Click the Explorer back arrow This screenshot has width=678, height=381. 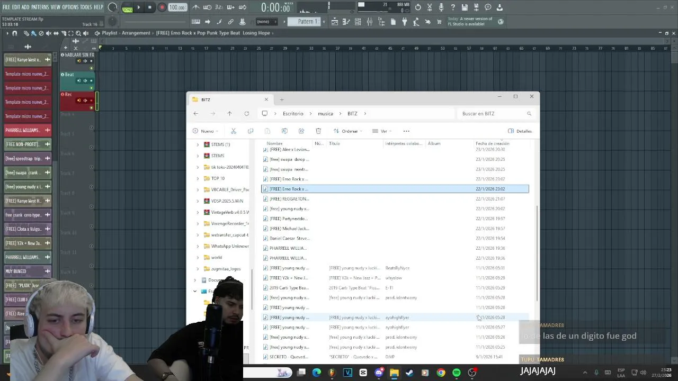(196, 113)
